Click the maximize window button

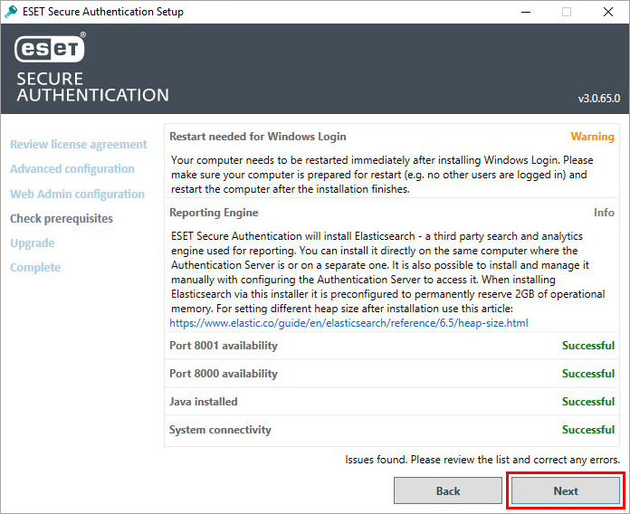point(567,12)
